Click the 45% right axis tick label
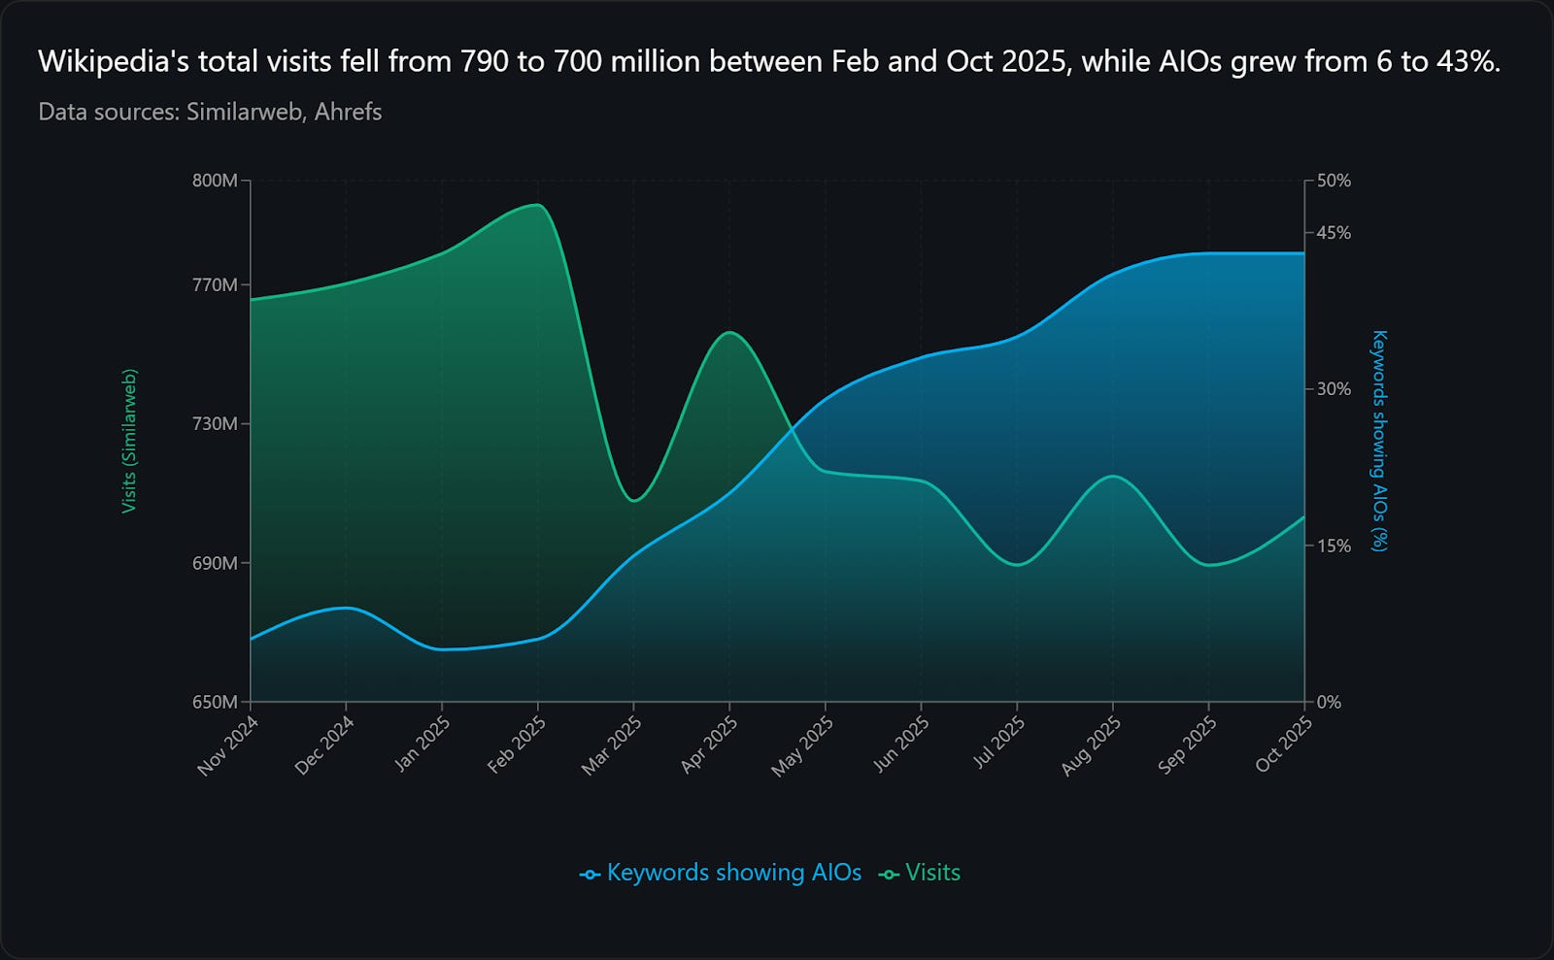 point(1334,233)
